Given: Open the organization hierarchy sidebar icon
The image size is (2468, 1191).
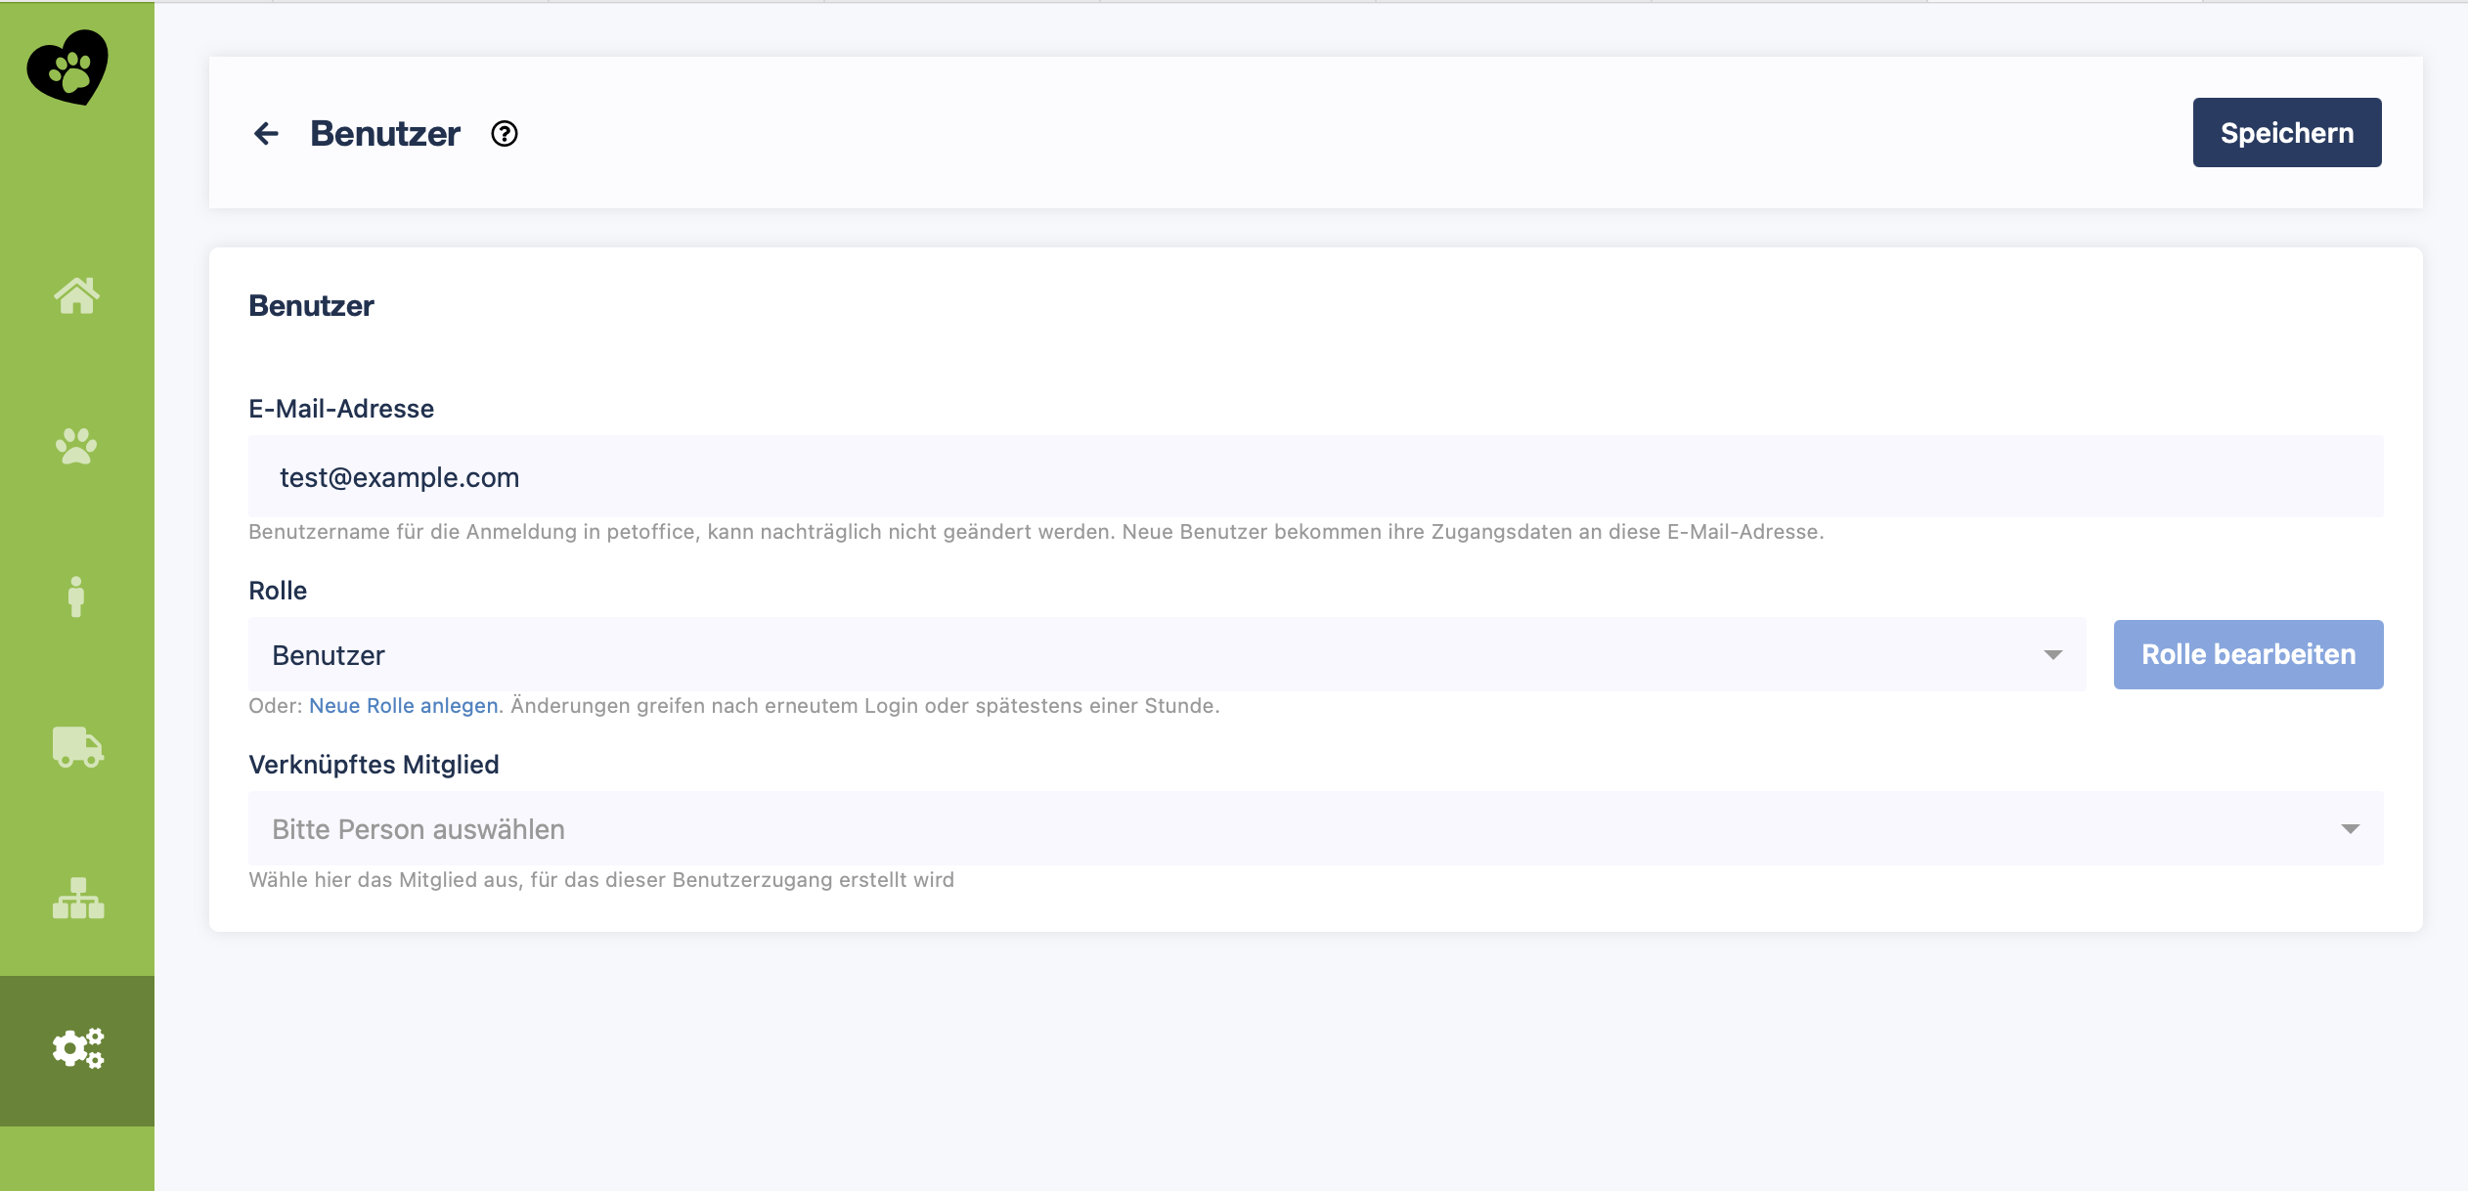Looking at the screenshot, I should click(78, 898).
